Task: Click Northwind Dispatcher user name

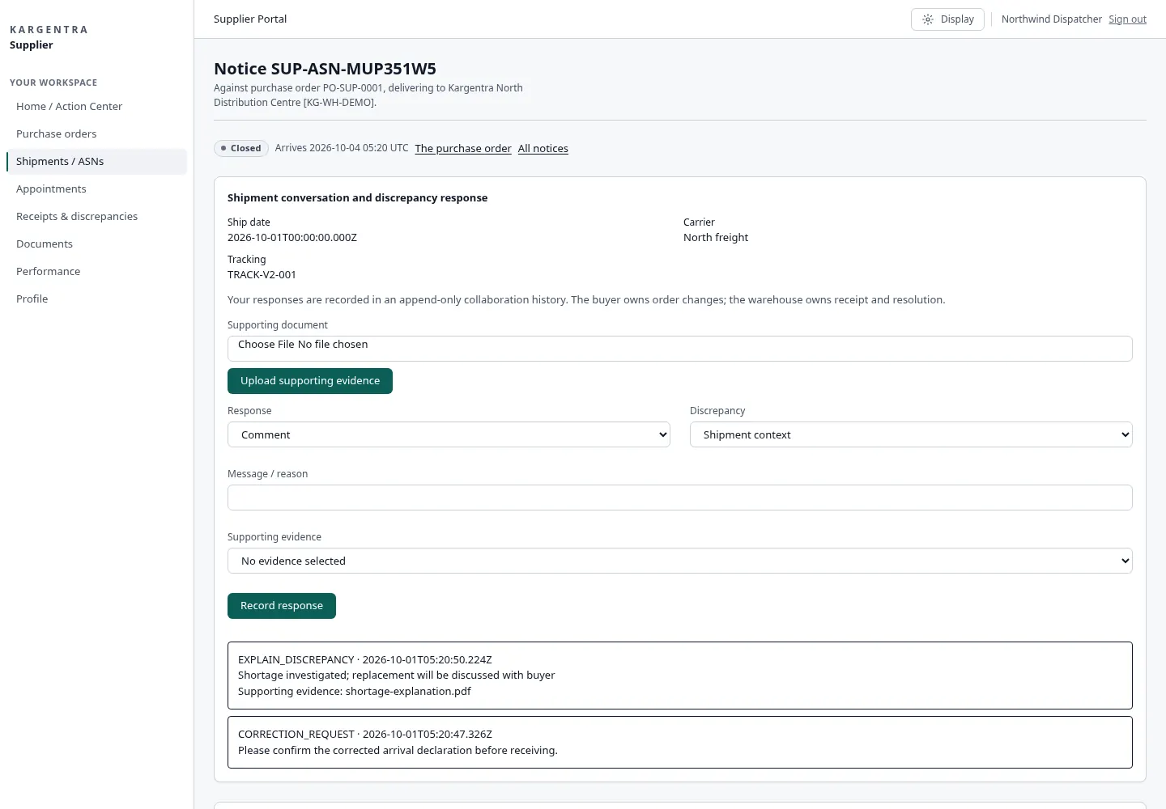Action: coord(1052,19)
